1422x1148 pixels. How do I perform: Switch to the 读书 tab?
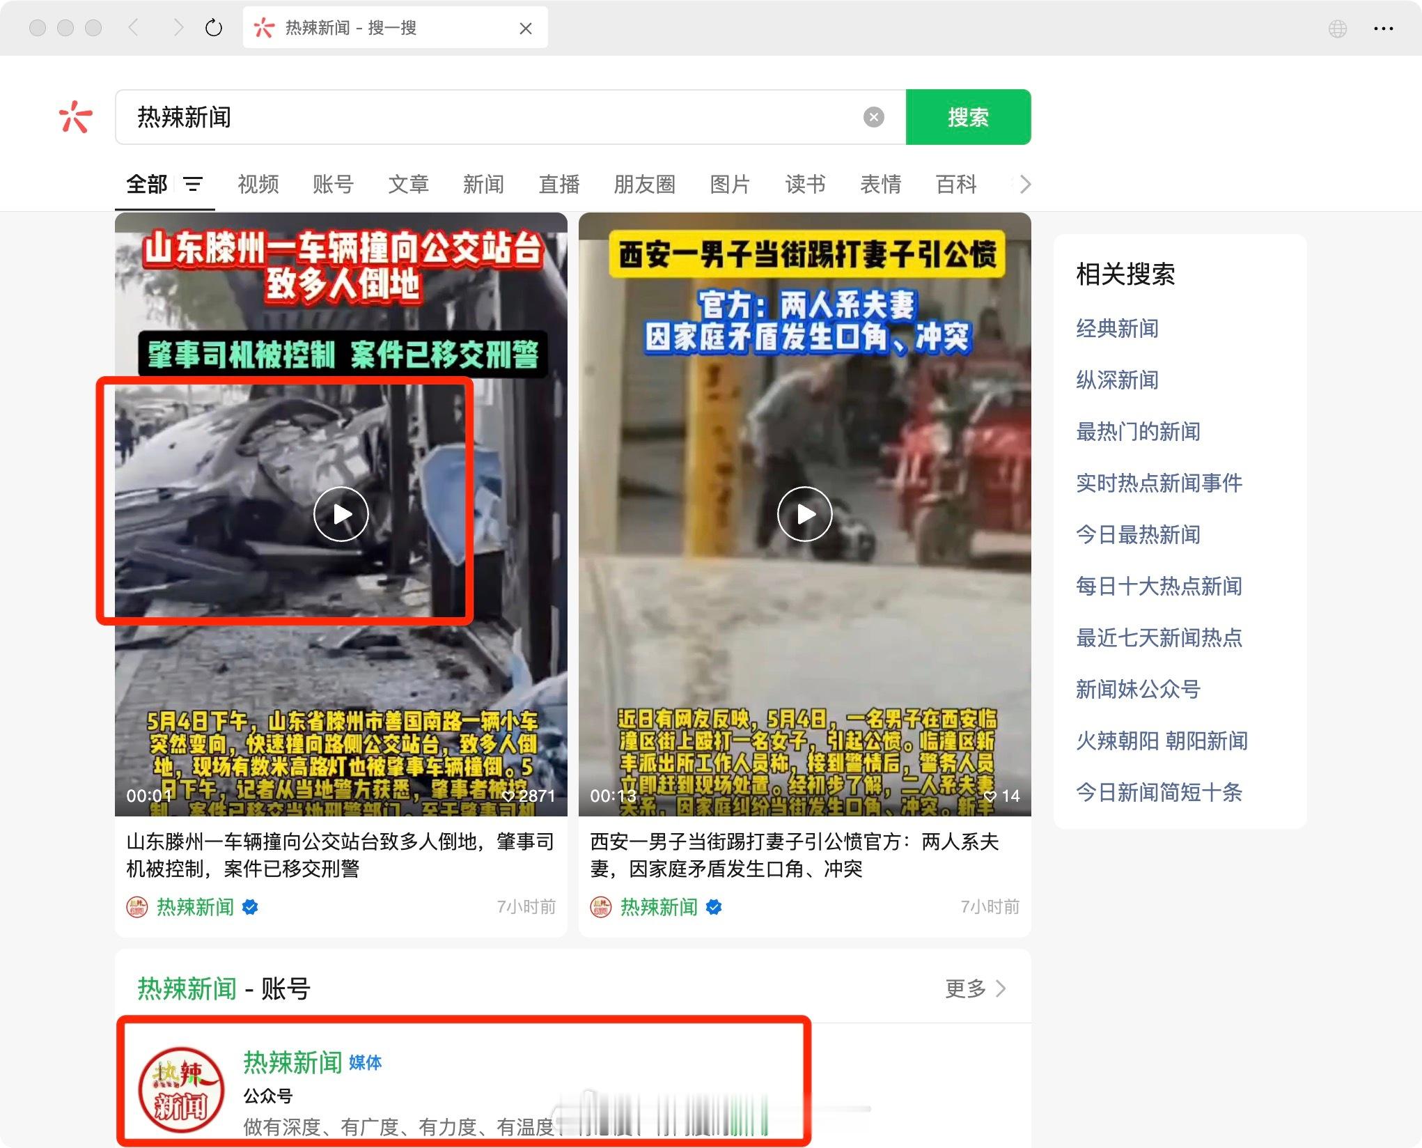[x=805, y=184]
